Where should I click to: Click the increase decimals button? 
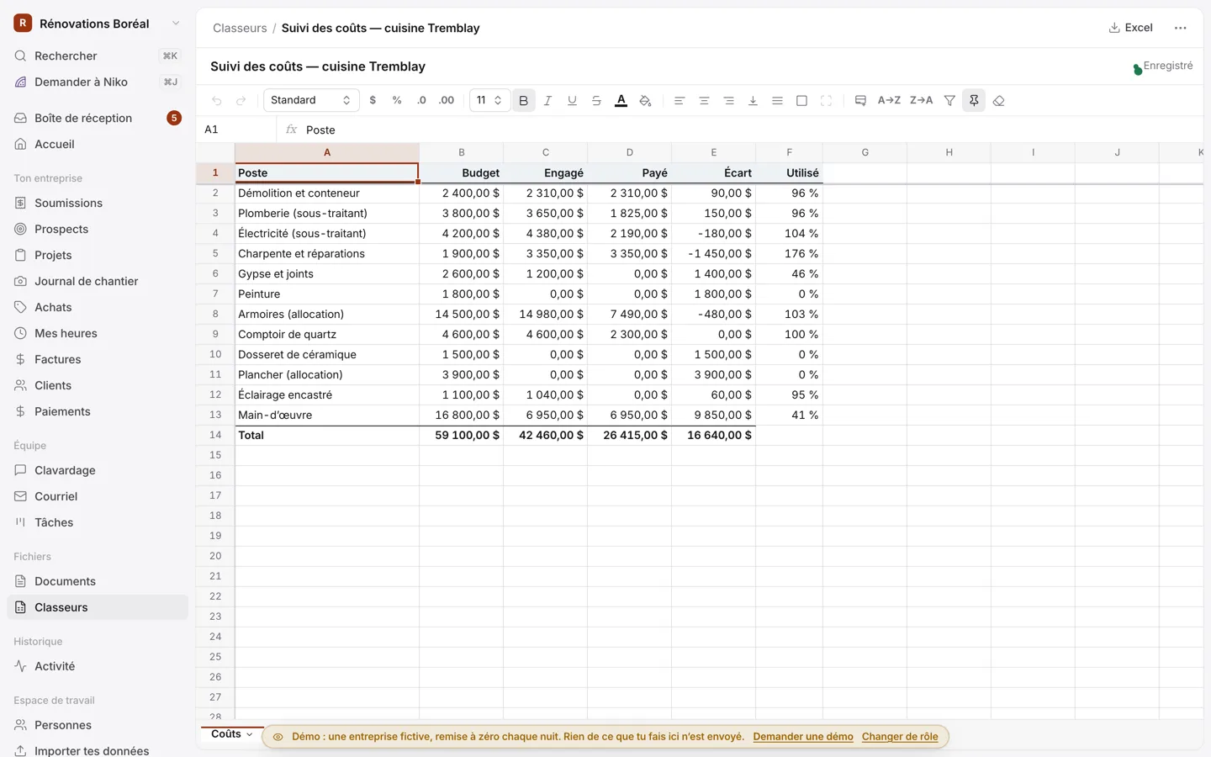click(447, 101)
